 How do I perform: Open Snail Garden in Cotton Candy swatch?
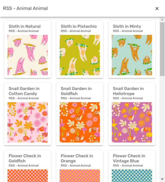click(x=28, y=122)
